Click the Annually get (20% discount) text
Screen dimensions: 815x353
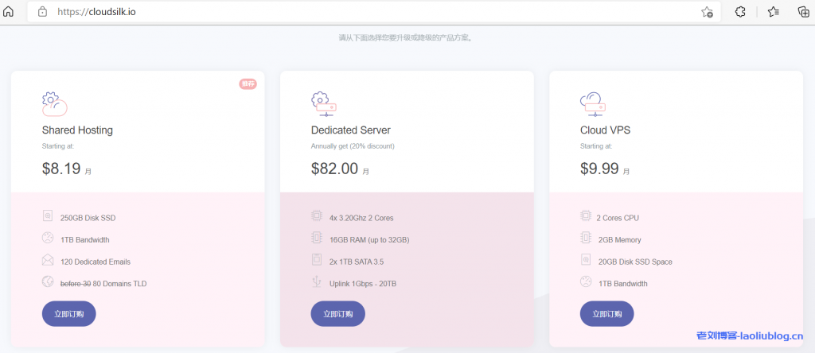tap(353, 146)
